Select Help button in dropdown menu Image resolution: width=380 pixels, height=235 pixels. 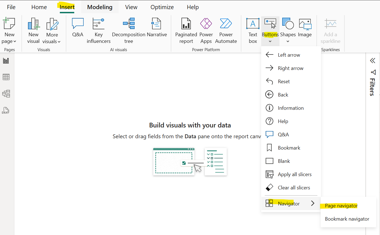click(x=291, y=121)
